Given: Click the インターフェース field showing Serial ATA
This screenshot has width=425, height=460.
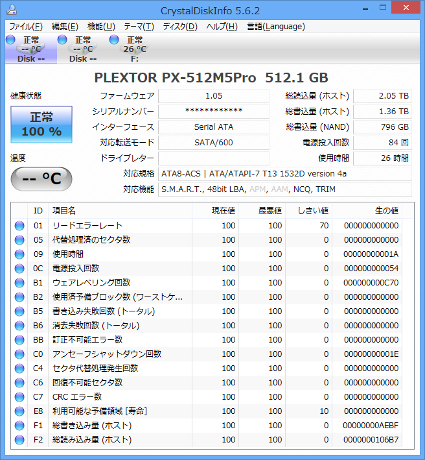Looking at the screenshot, I should click(214, 127).
